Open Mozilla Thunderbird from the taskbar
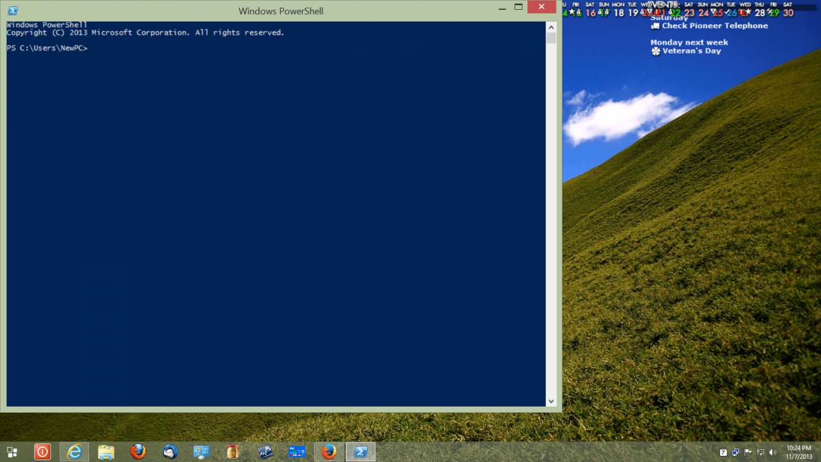The height and width of the screenshot is (462, 821). coord(170,452)
